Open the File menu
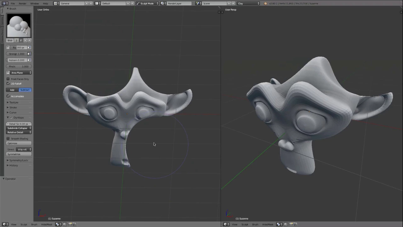This screenshot has width=403, height=227. point(13,3)
